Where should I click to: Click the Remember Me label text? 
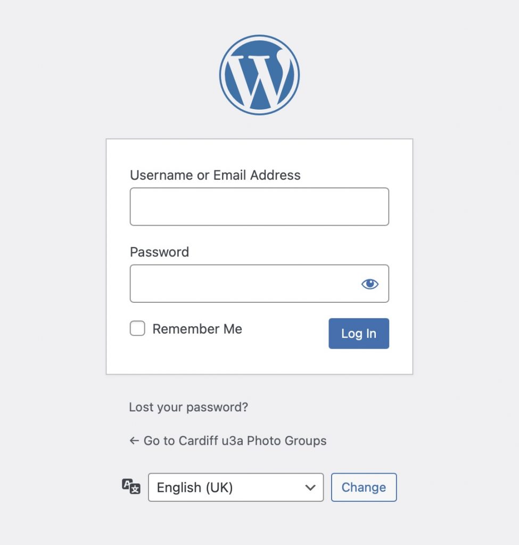click(x=197, y=329)
